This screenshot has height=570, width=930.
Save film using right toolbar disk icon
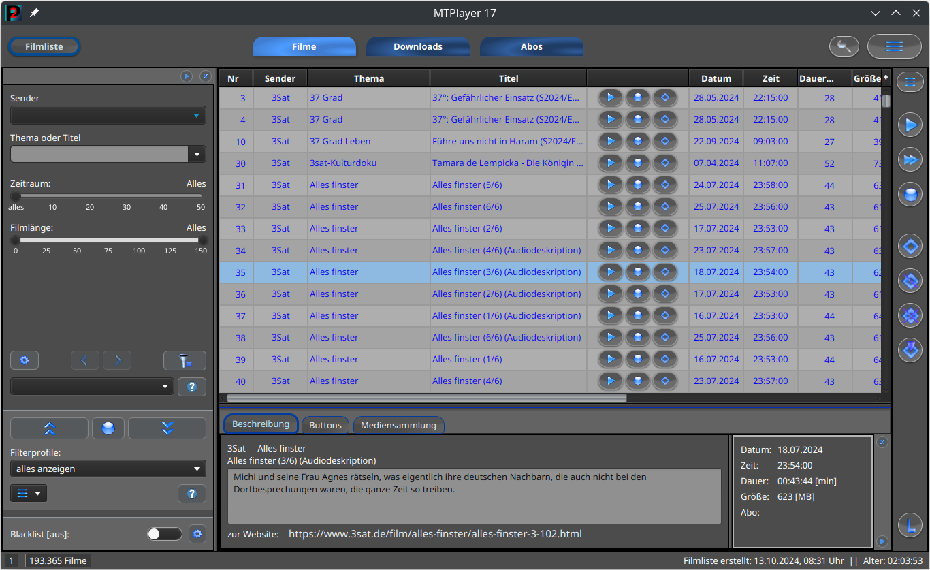pos(910,195)
